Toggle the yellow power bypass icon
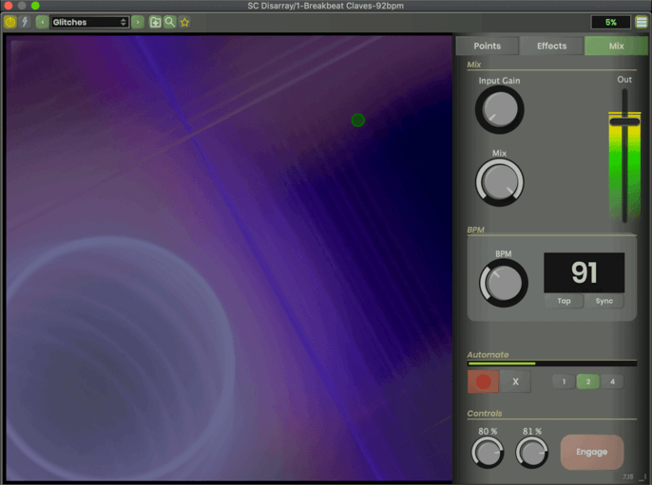 pyautogui.click(x=10, y=22)
